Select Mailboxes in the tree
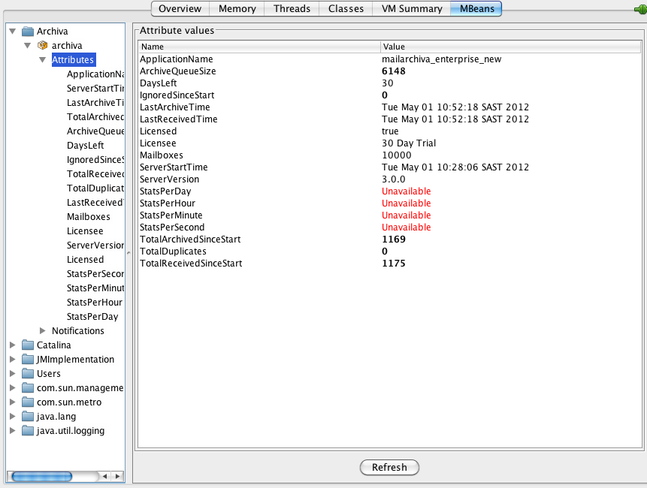The height and width of the screenshot is (488, 647). 89,217
